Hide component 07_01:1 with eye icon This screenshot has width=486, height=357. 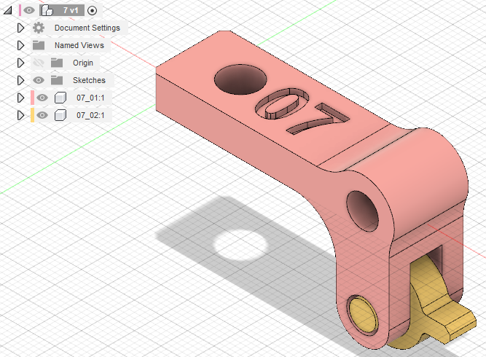click(x=42, y=98)
